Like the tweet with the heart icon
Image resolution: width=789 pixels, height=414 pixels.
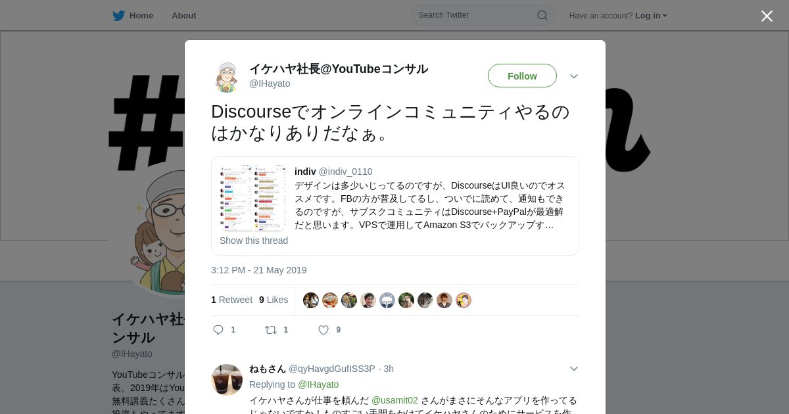[323, 330]
